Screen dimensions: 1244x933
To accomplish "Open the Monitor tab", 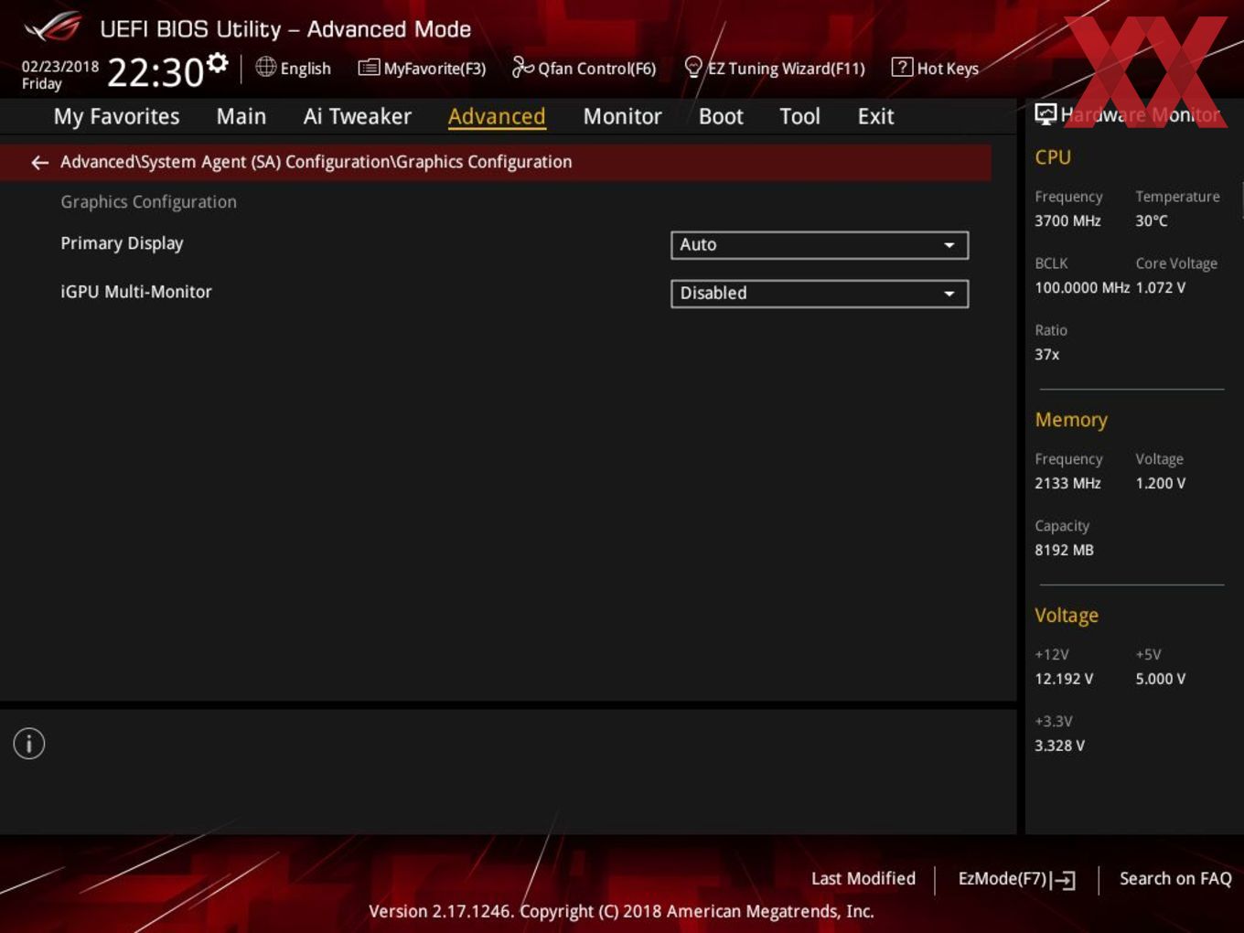I will (x=622, y=116).
